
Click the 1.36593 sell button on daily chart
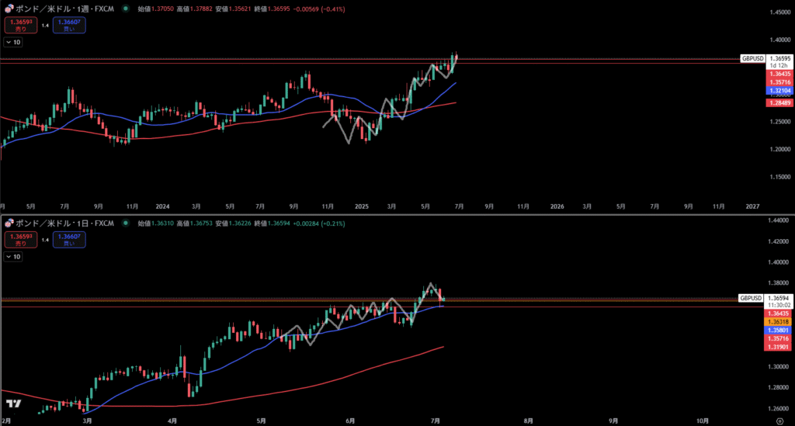(x=21, y=239)
